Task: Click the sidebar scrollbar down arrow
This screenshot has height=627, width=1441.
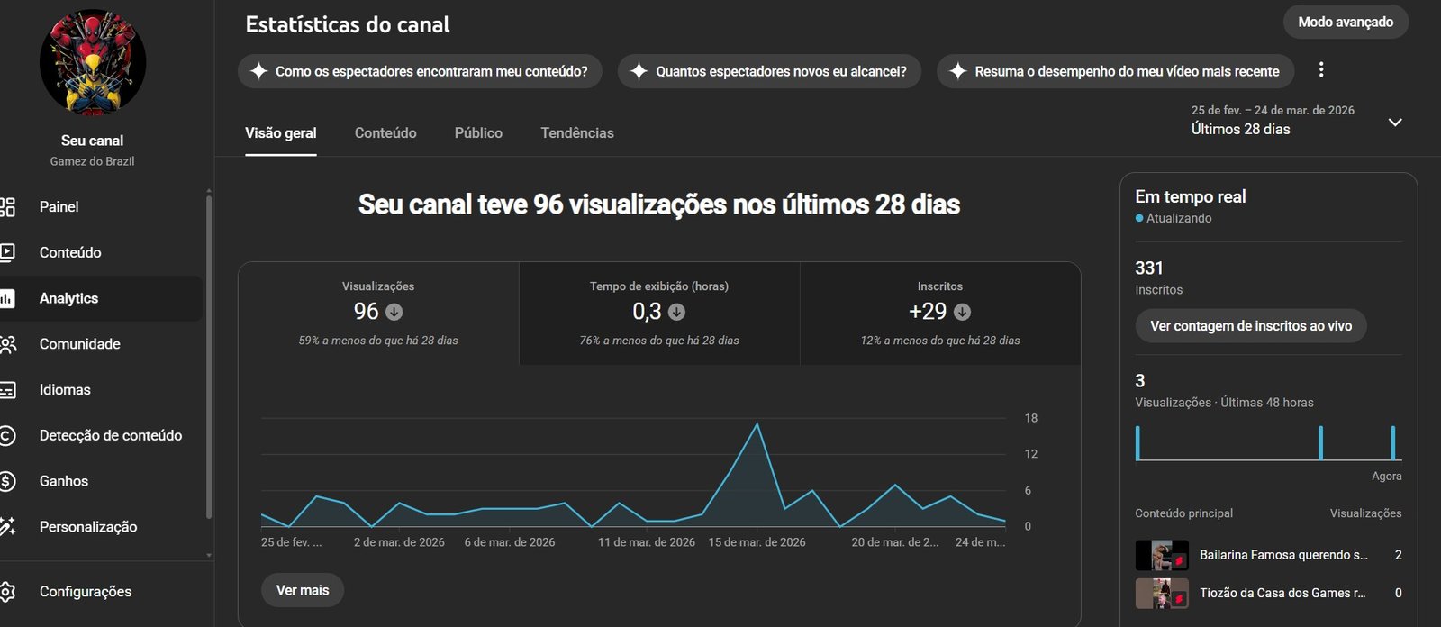Action: 209,555
